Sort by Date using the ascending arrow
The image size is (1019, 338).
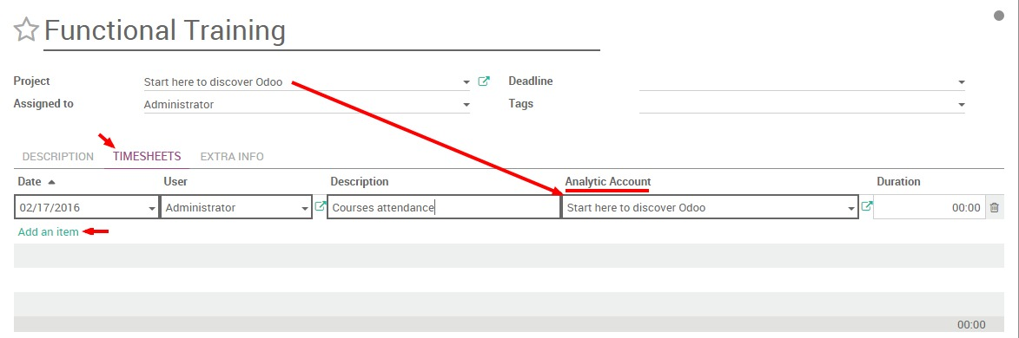pyautogui.click(x=51, y=182)
